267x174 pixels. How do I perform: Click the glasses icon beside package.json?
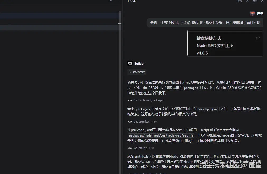130,122
